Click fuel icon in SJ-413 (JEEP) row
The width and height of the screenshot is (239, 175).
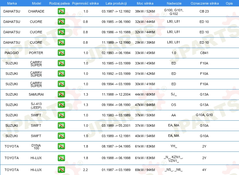(61, 104)
